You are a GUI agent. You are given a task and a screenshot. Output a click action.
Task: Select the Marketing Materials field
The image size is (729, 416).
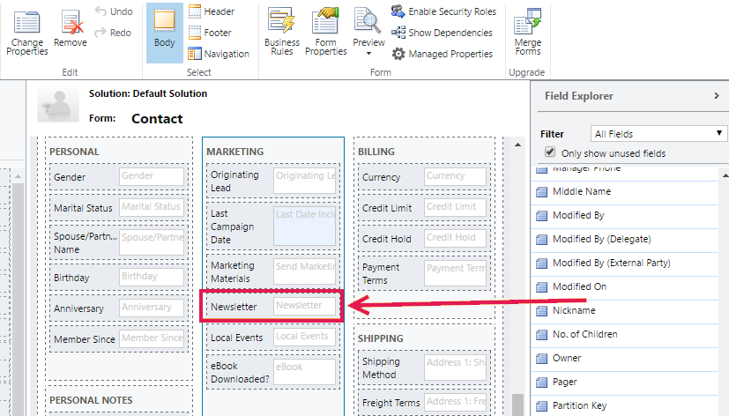pyautogui.click(x=273, y=271)
